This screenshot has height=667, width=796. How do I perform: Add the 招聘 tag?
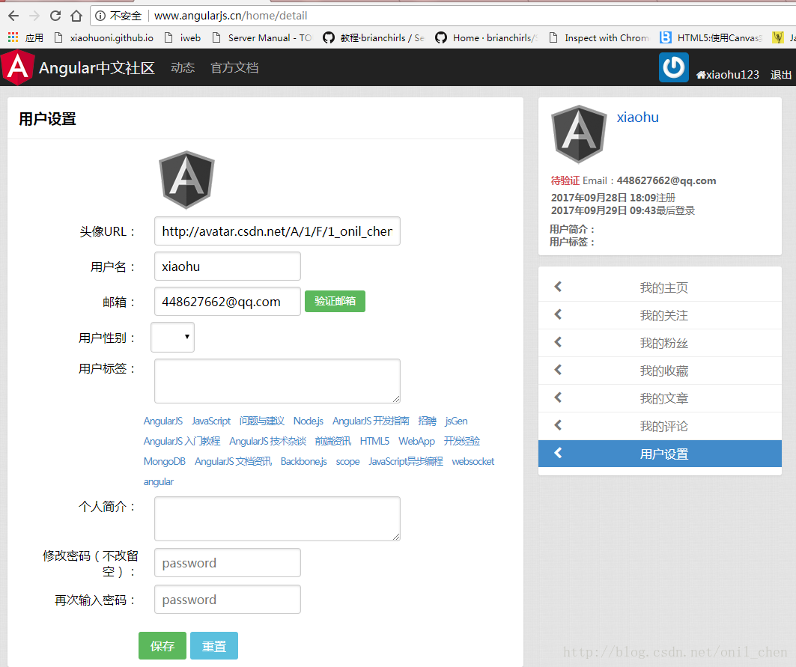click(x=427, y=421)
